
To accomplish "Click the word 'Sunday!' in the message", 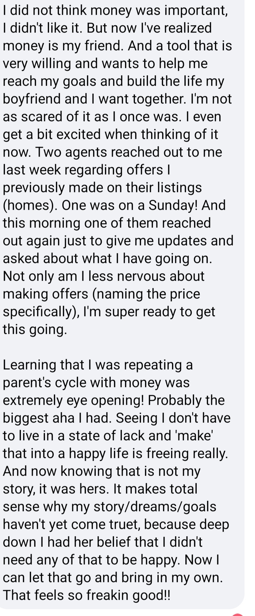I will (173, 205).
